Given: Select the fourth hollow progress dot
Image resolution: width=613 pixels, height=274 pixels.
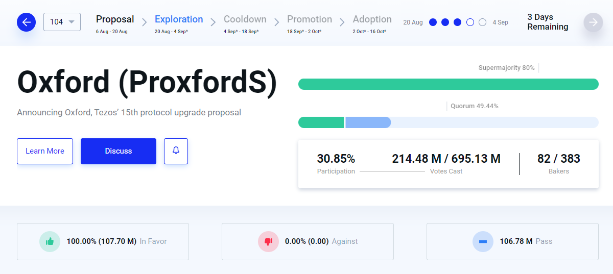Looking at the screenshot, I should pyautogui.click(x=470, y=22).
